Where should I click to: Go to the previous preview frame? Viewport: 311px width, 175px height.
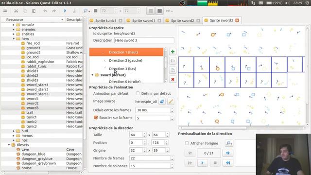point(190,153)
